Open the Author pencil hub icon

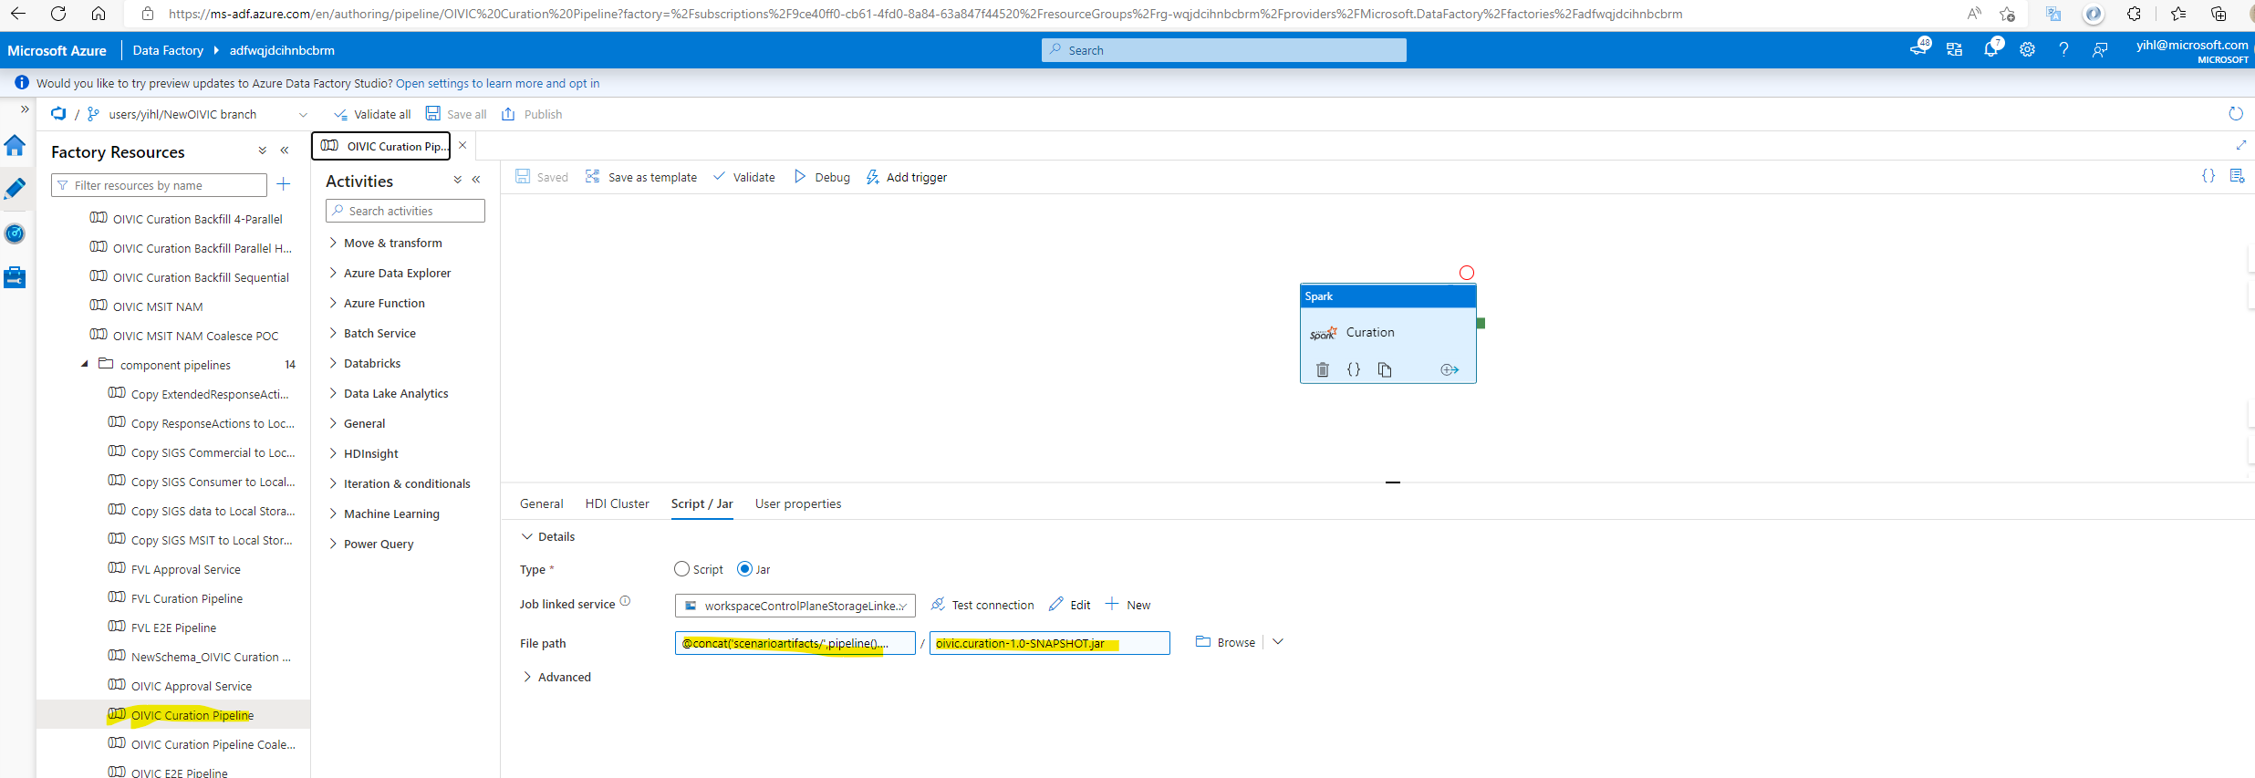click(15, 189)
